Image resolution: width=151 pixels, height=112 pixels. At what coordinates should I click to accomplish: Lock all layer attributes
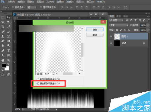pos(129,30)
